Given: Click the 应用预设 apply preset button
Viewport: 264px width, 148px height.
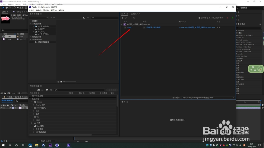Looking at the screenshot, I should 112,90.
